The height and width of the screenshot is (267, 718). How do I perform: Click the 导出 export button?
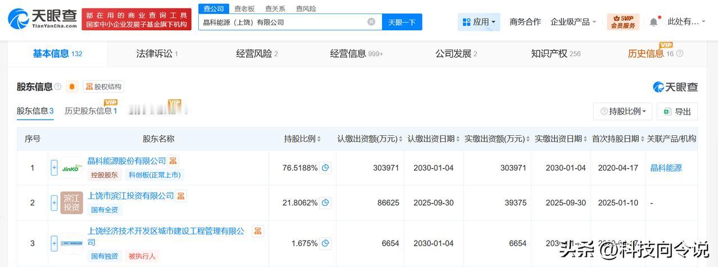tap(677, 111)
